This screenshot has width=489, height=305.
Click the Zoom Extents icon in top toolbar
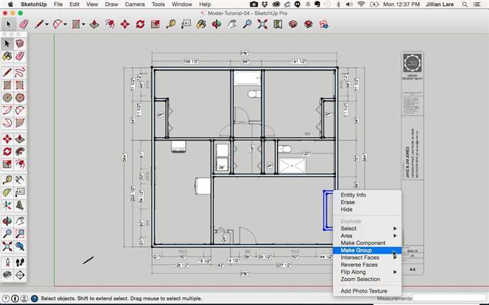pos(263,24)
